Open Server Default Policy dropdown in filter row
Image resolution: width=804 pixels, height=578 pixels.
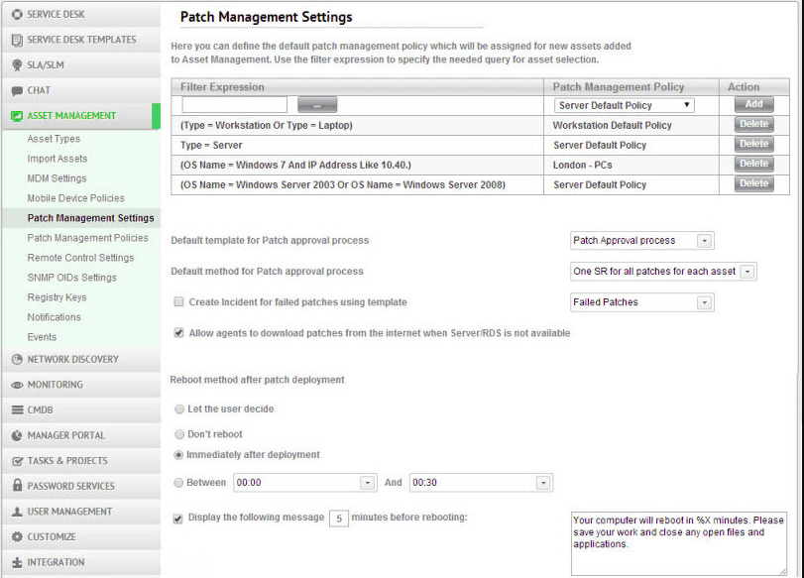click(624, 105)
